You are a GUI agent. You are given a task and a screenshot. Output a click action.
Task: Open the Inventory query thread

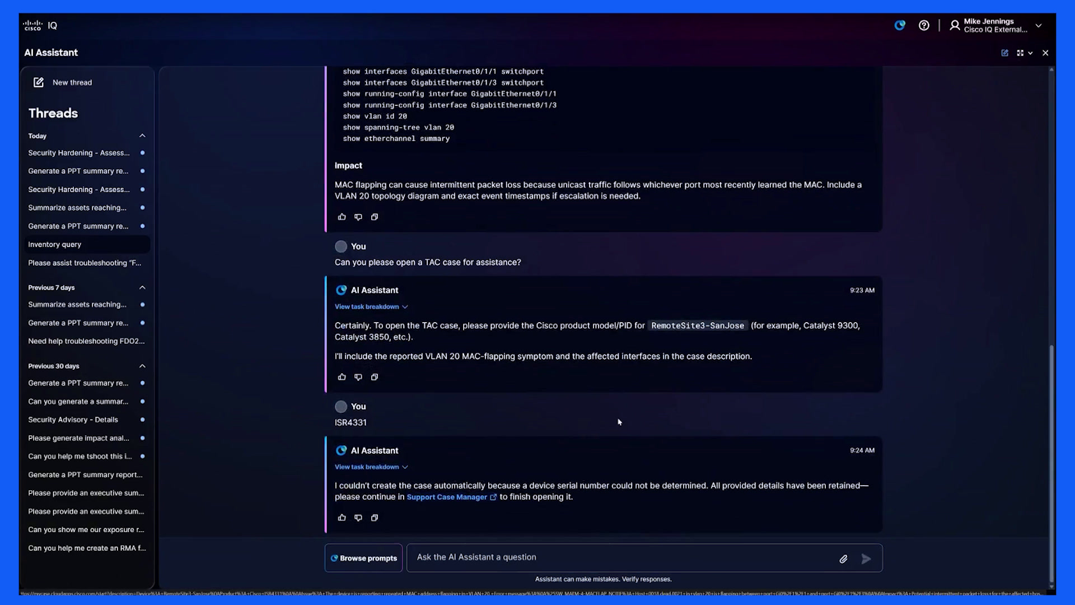[x=87, y=244]
